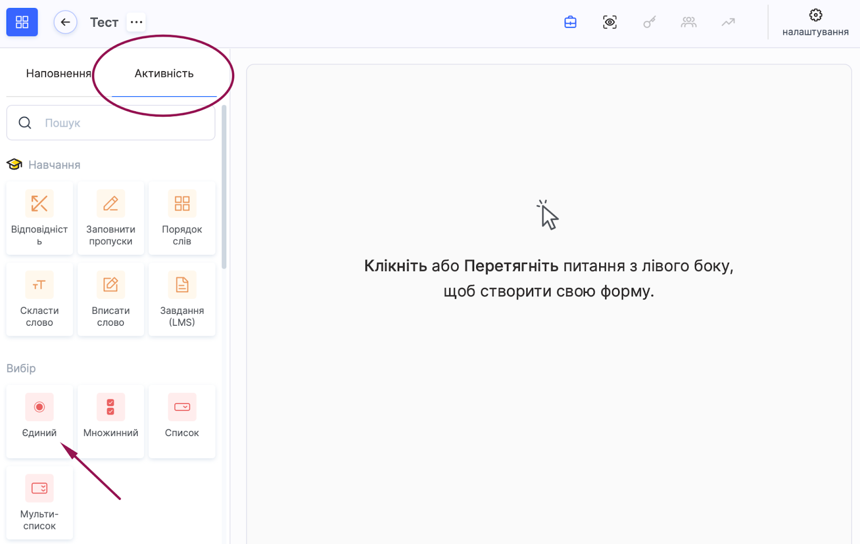Click the Пошук search field
The width and height of the screenshot is (860, 544).
tap(111, 123)
